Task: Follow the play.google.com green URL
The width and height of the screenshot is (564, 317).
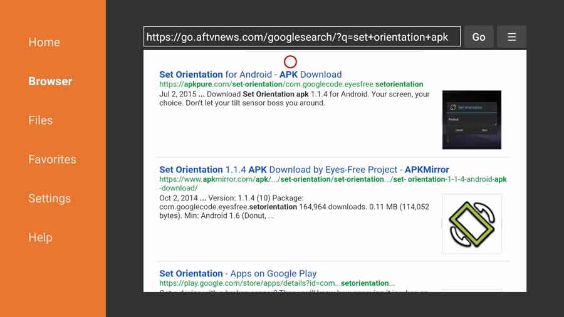Action: (x=276, y=283)
